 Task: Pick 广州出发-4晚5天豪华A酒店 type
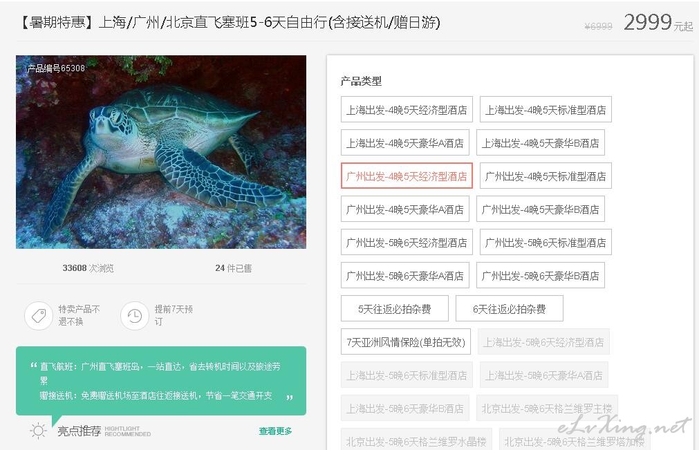tap(404, 209)
